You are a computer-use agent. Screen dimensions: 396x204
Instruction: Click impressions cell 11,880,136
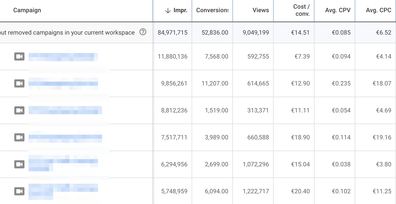click(173, 56)
